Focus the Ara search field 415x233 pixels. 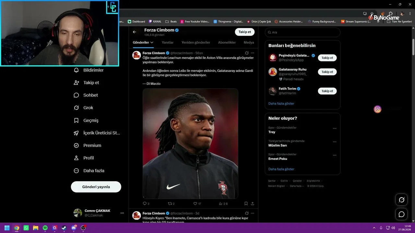302,32
